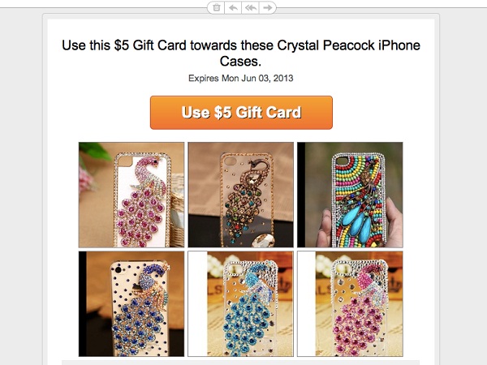The image size is (487, 365).
Task: View the dark blue peacock case thumbnail
Action: [131, 304]
